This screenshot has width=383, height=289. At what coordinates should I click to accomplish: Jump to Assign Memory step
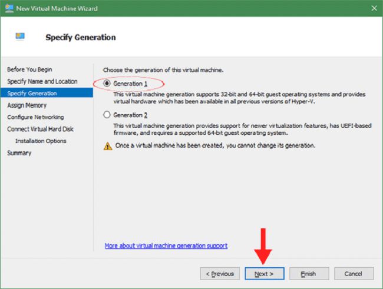(27, 105)
